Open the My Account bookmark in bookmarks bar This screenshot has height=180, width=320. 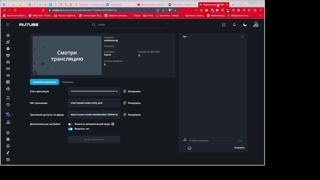[15, 15]
